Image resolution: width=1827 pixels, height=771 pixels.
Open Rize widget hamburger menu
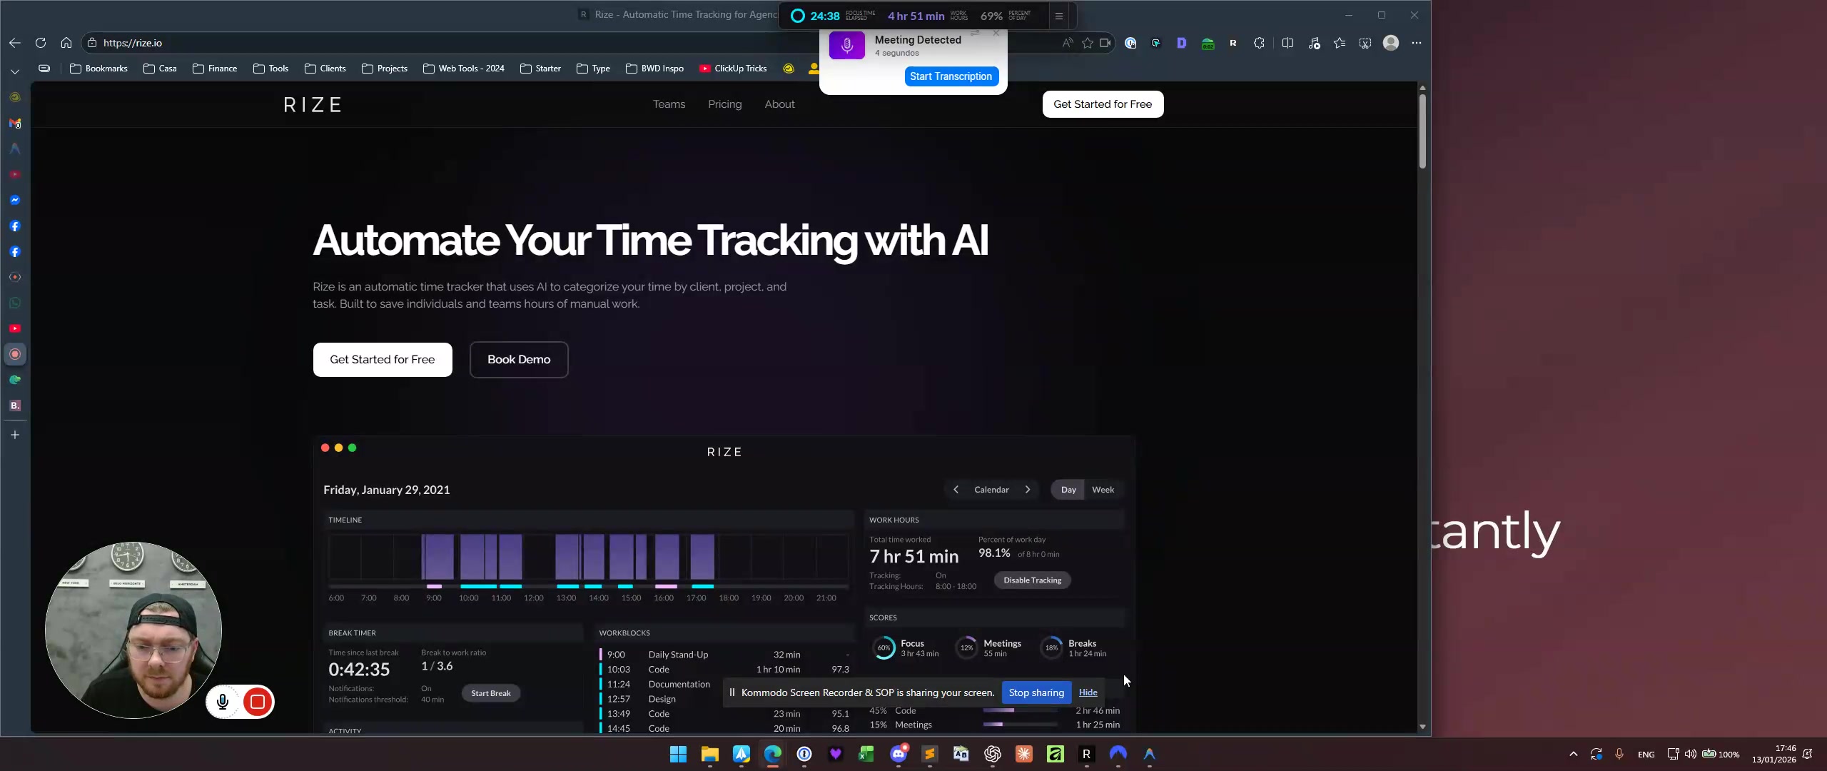coord(1059,16)
